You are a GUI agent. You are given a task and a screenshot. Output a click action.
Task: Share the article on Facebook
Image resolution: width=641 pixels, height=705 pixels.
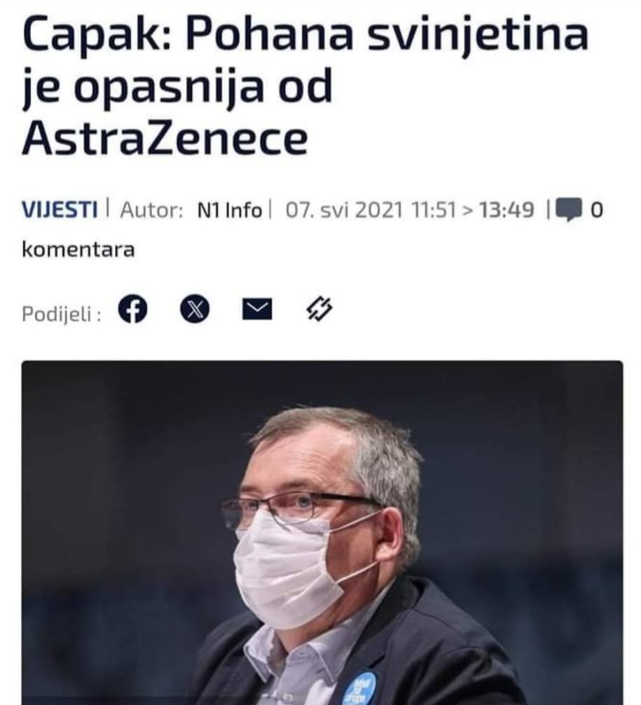pos(132,309)
